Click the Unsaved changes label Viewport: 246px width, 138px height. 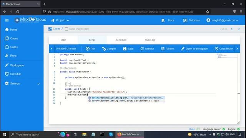coord(66,49)
